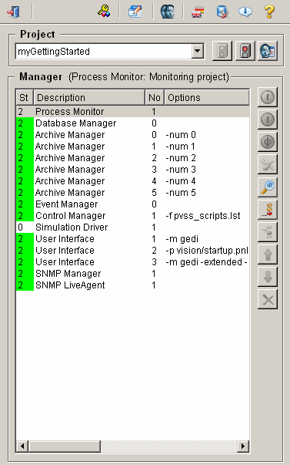Select Archive Manager with -num 4
This screenshot has height=465, width=290.
[x=132, y=181]
